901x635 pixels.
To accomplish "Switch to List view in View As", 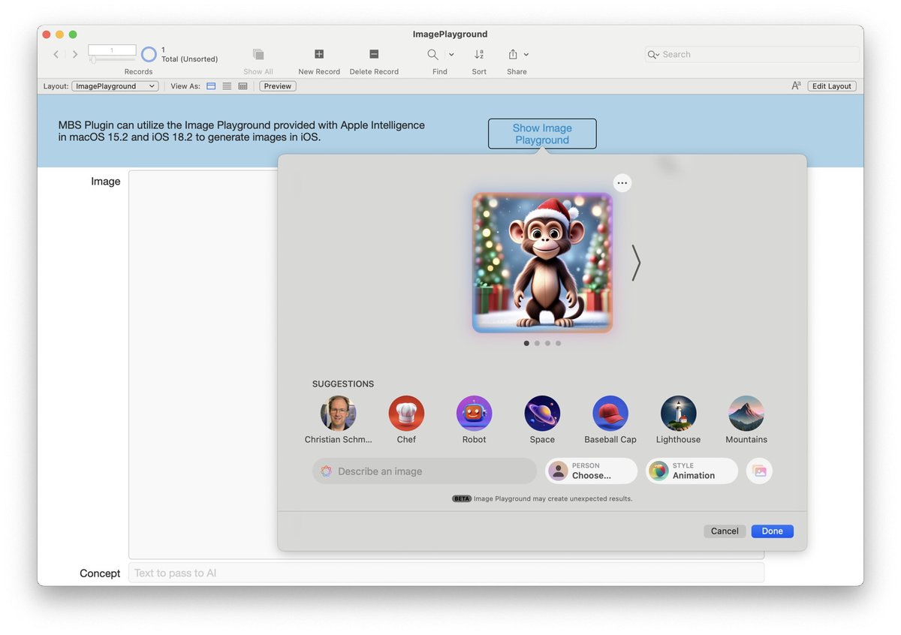I will click(227, 86).
